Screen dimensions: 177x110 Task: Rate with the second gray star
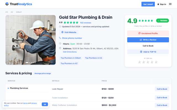[144, 62]
